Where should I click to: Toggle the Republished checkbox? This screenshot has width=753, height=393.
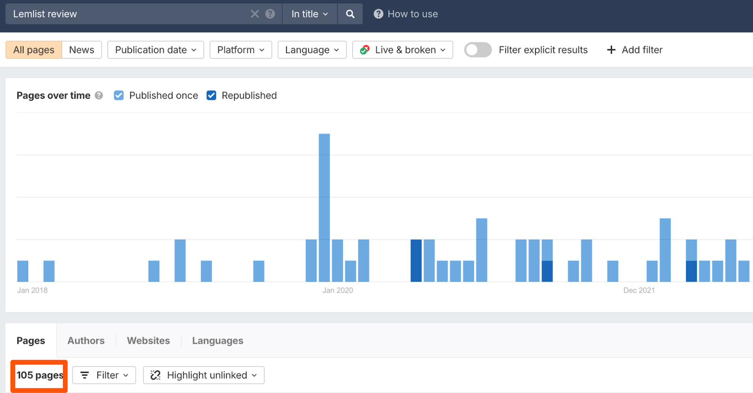pyautogui.click(x=211, y=96)
